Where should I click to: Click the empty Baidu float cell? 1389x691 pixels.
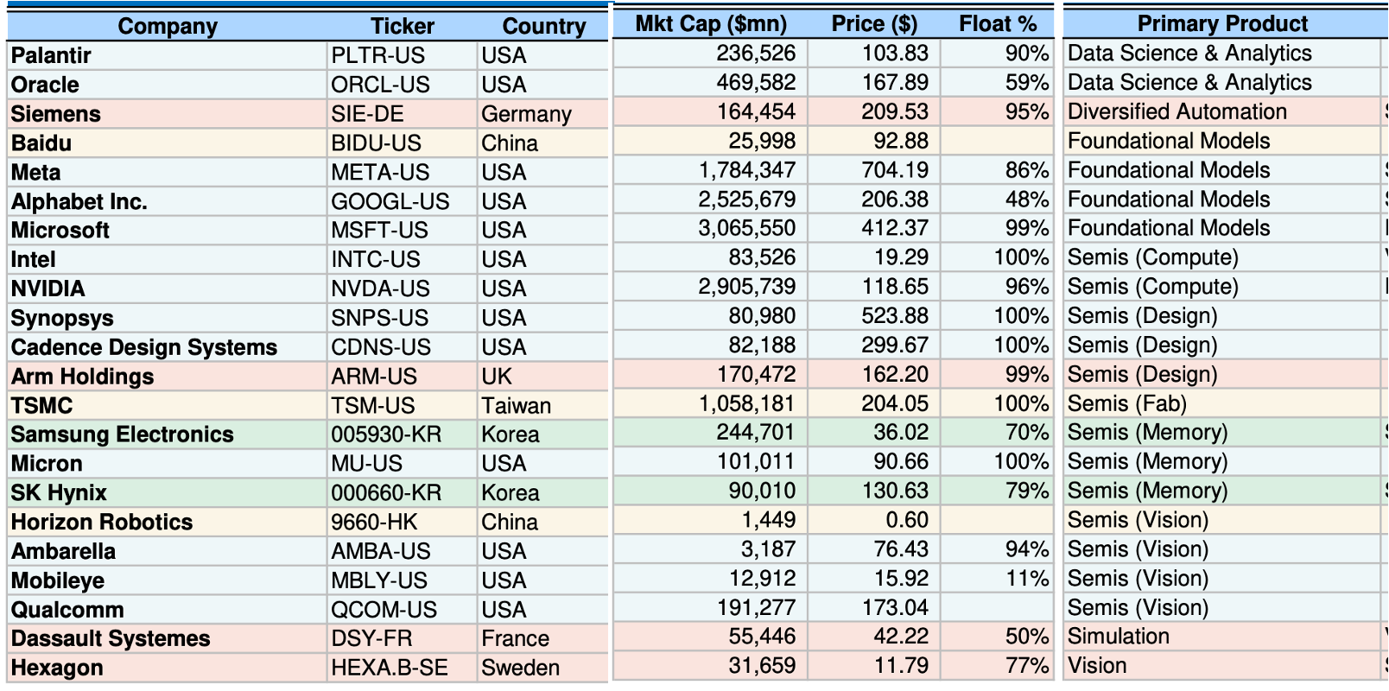pos(997,142)
